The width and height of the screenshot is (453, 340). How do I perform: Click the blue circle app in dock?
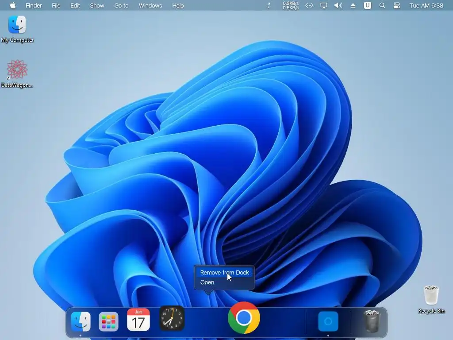(x=328, y=321)
